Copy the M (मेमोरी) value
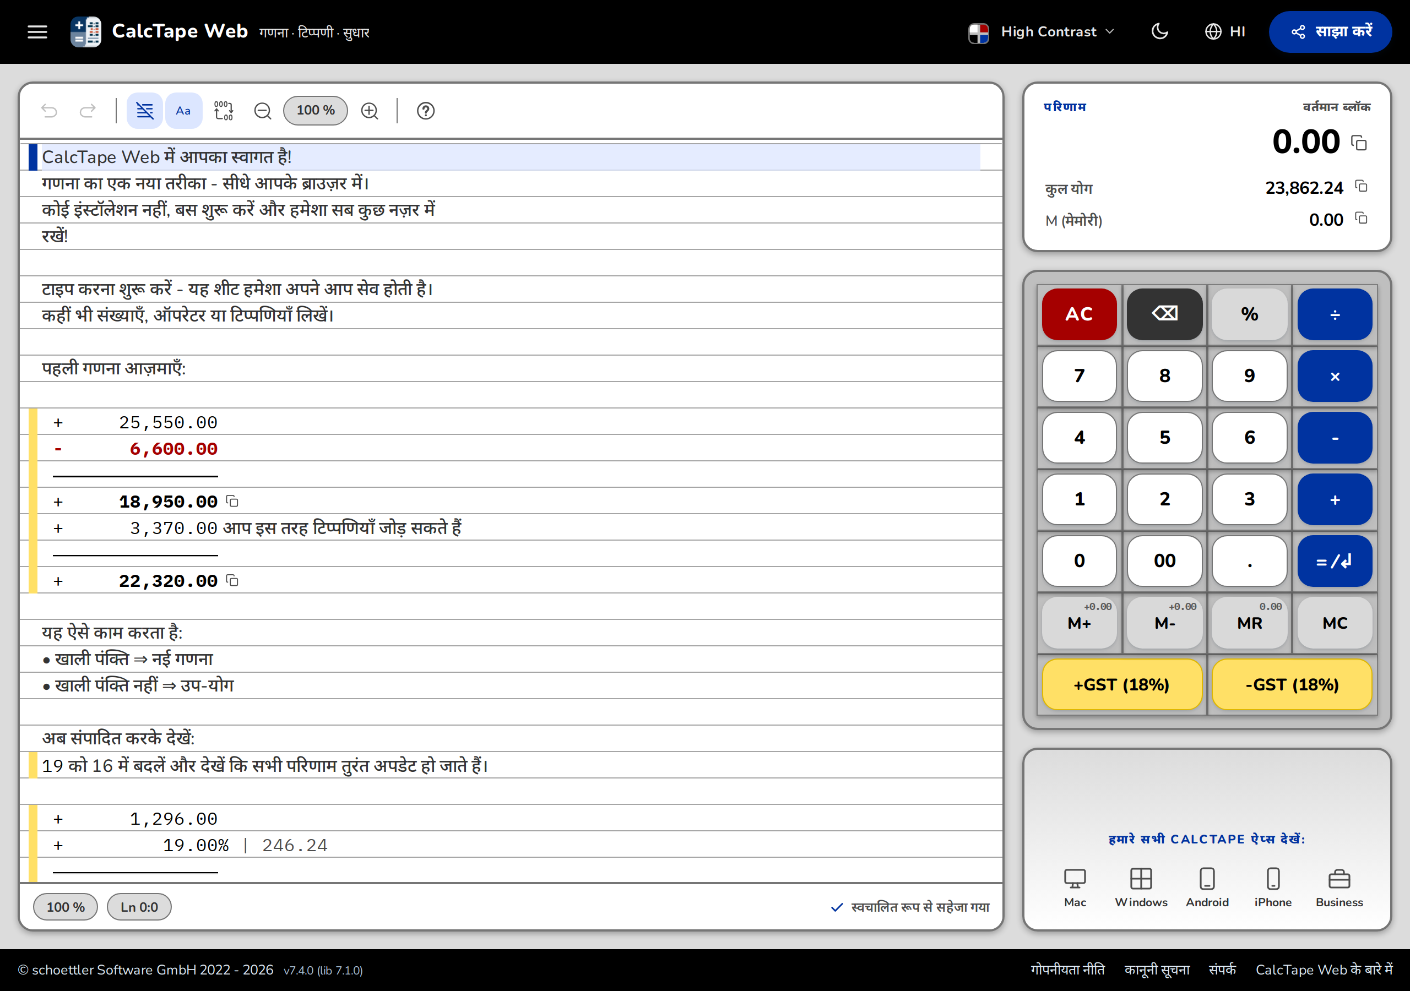Viewport: 1410px width, 991px height. [x=1362, y=218]
